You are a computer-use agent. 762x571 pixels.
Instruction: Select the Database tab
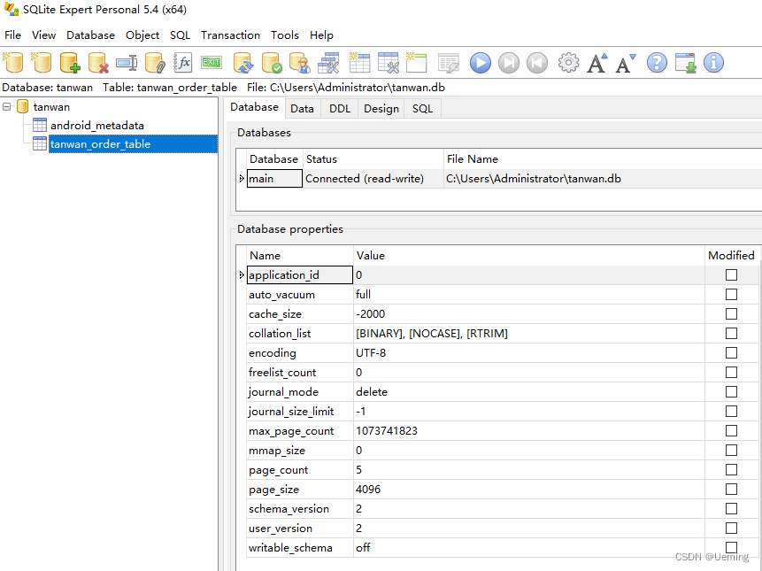pyautogui.click(x=254, y=107)
